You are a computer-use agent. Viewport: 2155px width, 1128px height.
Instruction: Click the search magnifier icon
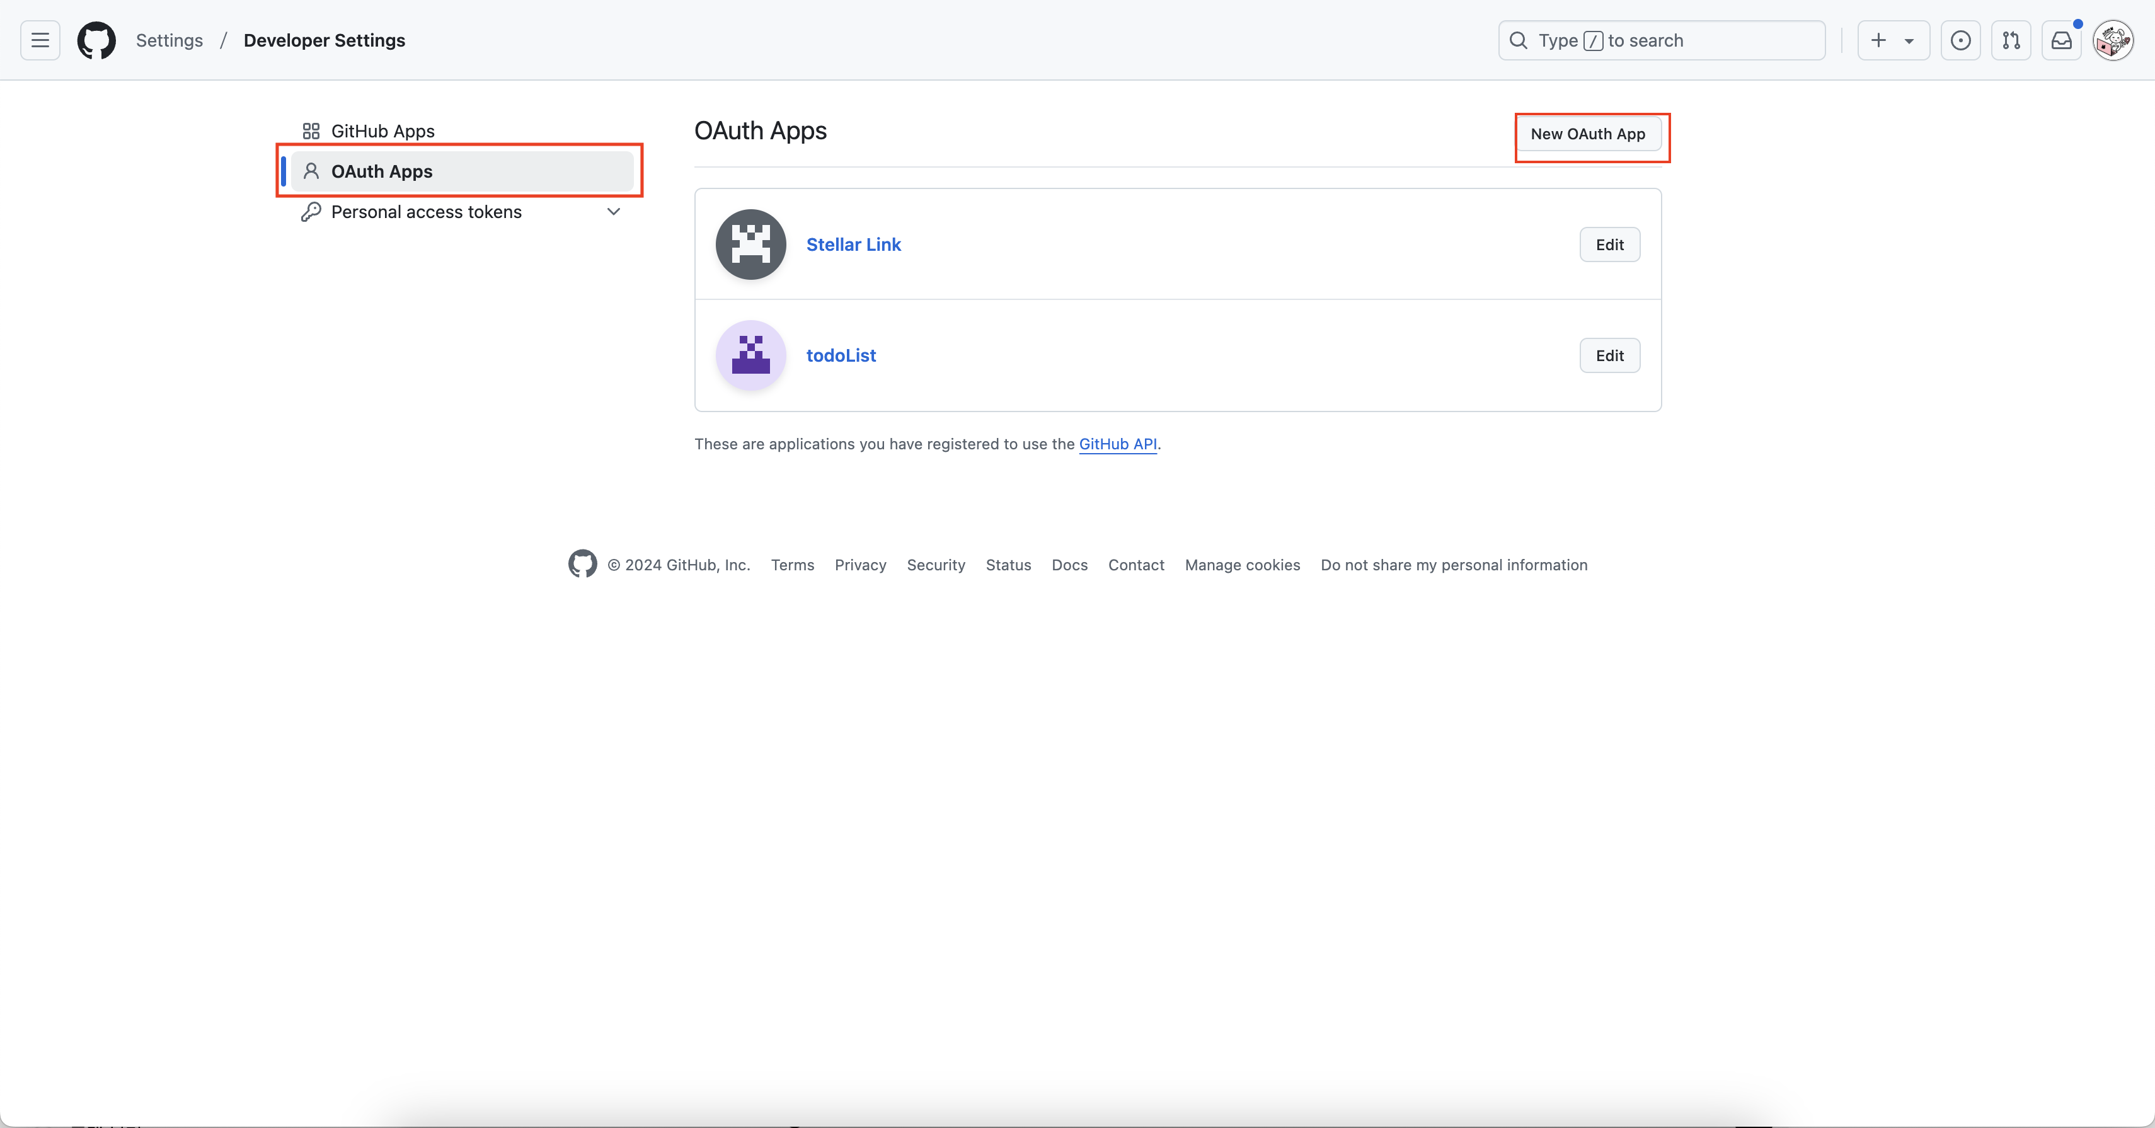click(1519, 40)
